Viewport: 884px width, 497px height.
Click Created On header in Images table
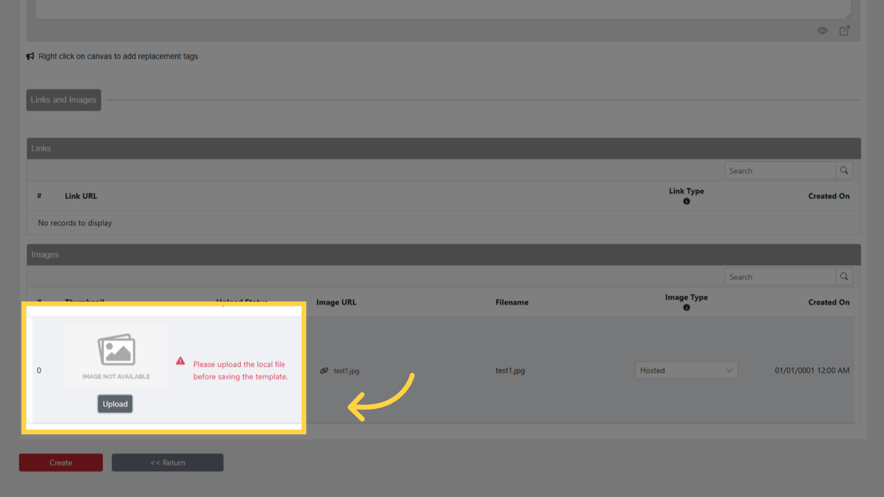829,303
